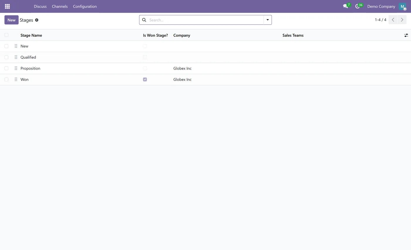The width and height of the screenshot is (411, 250).
Task: Select the Qualified row checkbox
Action: pyautogui.click(x=6, y=57)
